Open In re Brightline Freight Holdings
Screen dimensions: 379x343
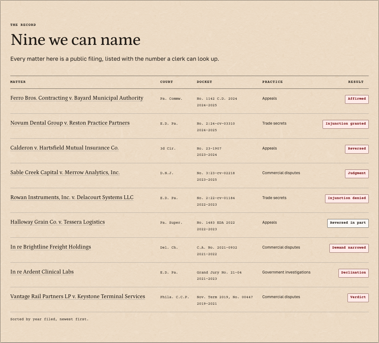[50, 247]
